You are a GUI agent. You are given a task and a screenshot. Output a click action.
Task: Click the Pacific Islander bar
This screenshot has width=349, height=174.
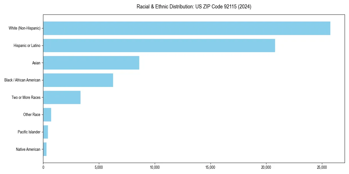click(x=45, y=132)
